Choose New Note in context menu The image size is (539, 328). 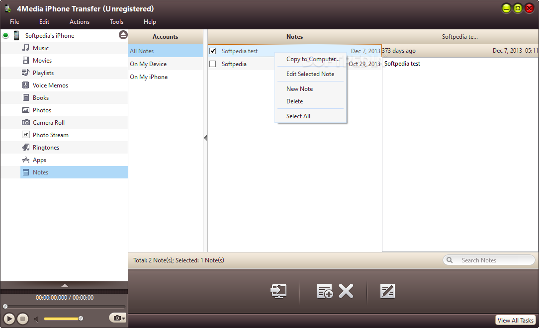coord(311,88)
